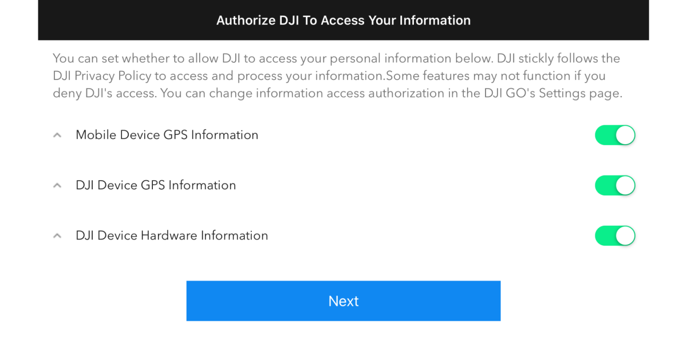Image resolution: width=687 pixels, height=343 pixels.
Task: Click the white knob on Hardware Information switch
Action: tap(625, 236)
